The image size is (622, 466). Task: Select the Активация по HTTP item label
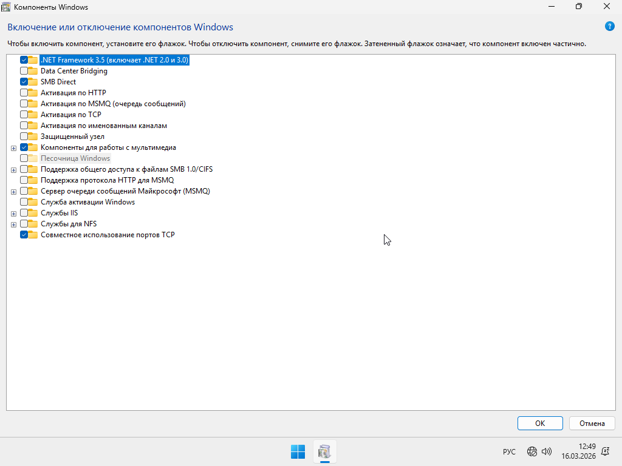pyautogui.click(x=73, y=93)
